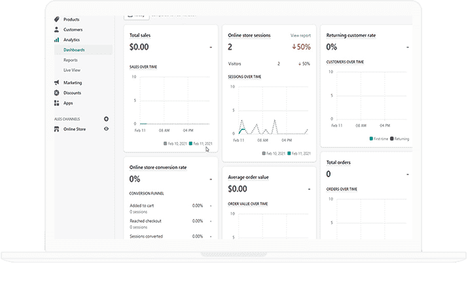Click the Discounts badge icon

tap(57, 93)
